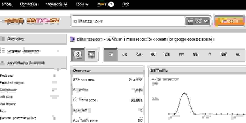Click the News counter badge
This screenshot has height=123, width=246.
coord(111,4)
